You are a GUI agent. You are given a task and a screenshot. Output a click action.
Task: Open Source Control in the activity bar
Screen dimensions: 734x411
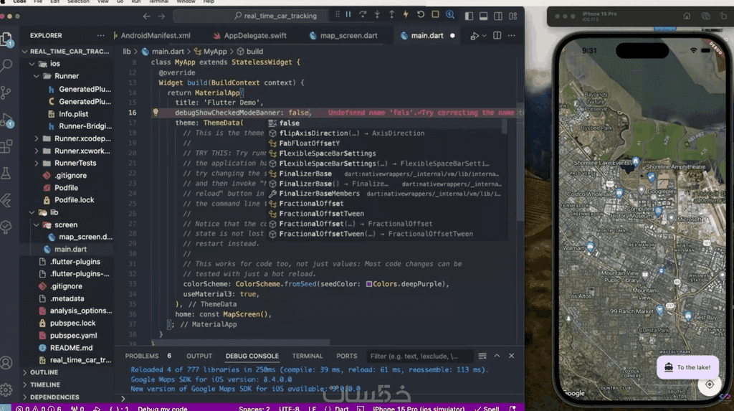[x=7, y=93]
